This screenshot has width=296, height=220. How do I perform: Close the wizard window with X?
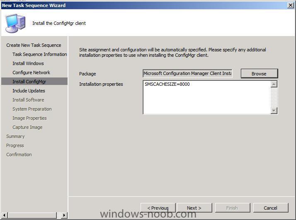[x=291, y=5]
